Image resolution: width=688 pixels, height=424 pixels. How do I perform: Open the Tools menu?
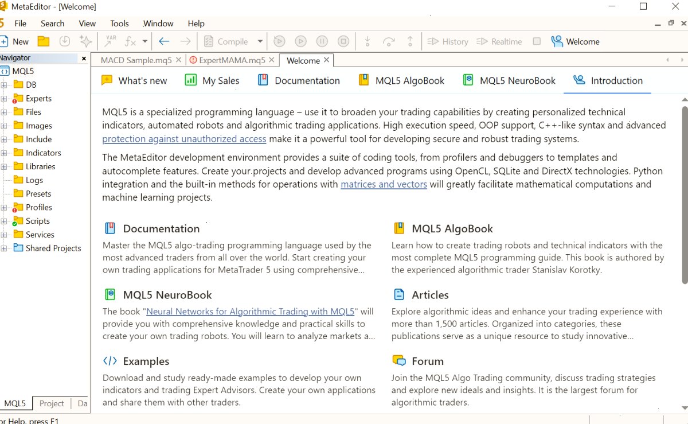pos(119,24)
